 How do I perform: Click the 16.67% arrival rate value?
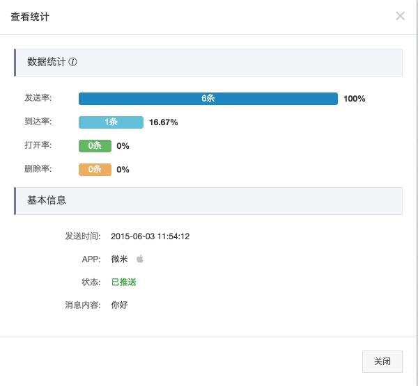click(x=164, y=122)
